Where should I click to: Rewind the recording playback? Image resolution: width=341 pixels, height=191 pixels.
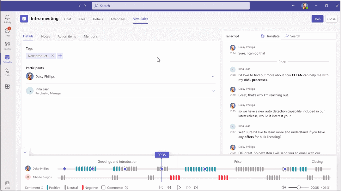[x=169, y=187]
